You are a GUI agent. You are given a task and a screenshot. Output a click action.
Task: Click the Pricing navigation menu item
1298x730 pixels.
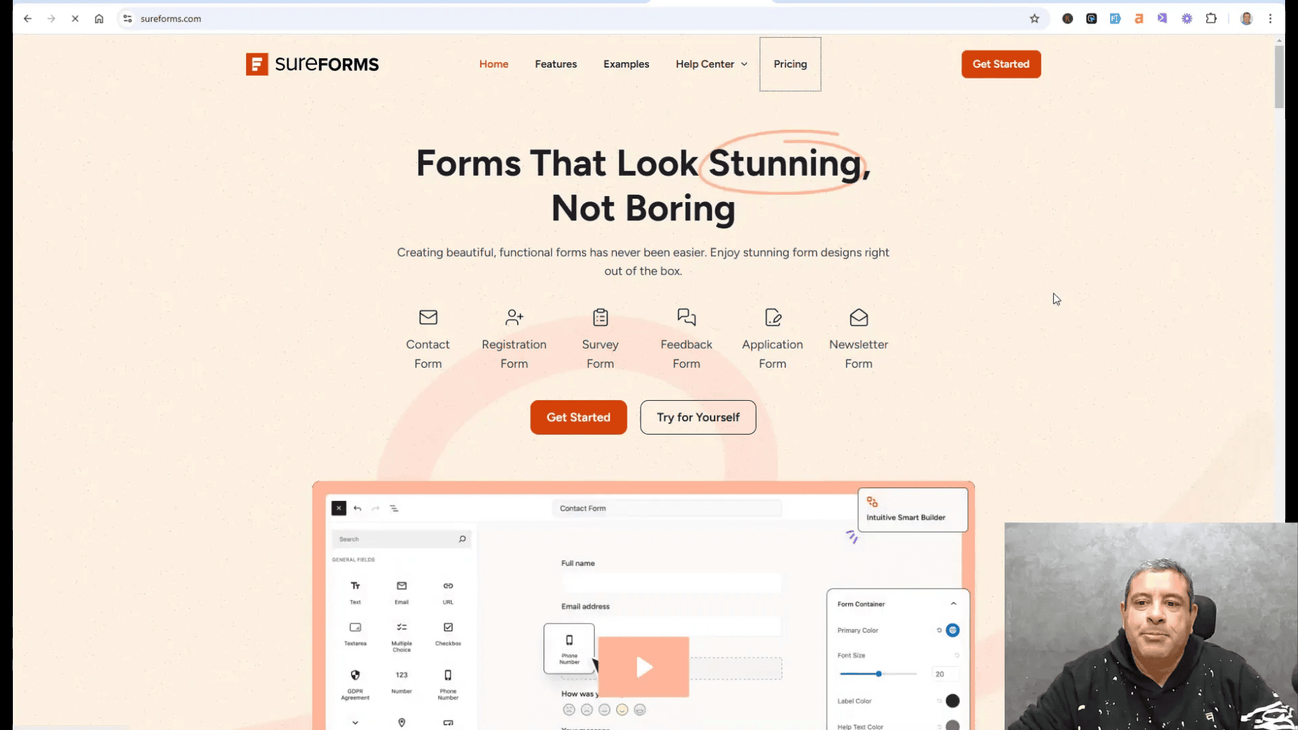tap(790, 64)
